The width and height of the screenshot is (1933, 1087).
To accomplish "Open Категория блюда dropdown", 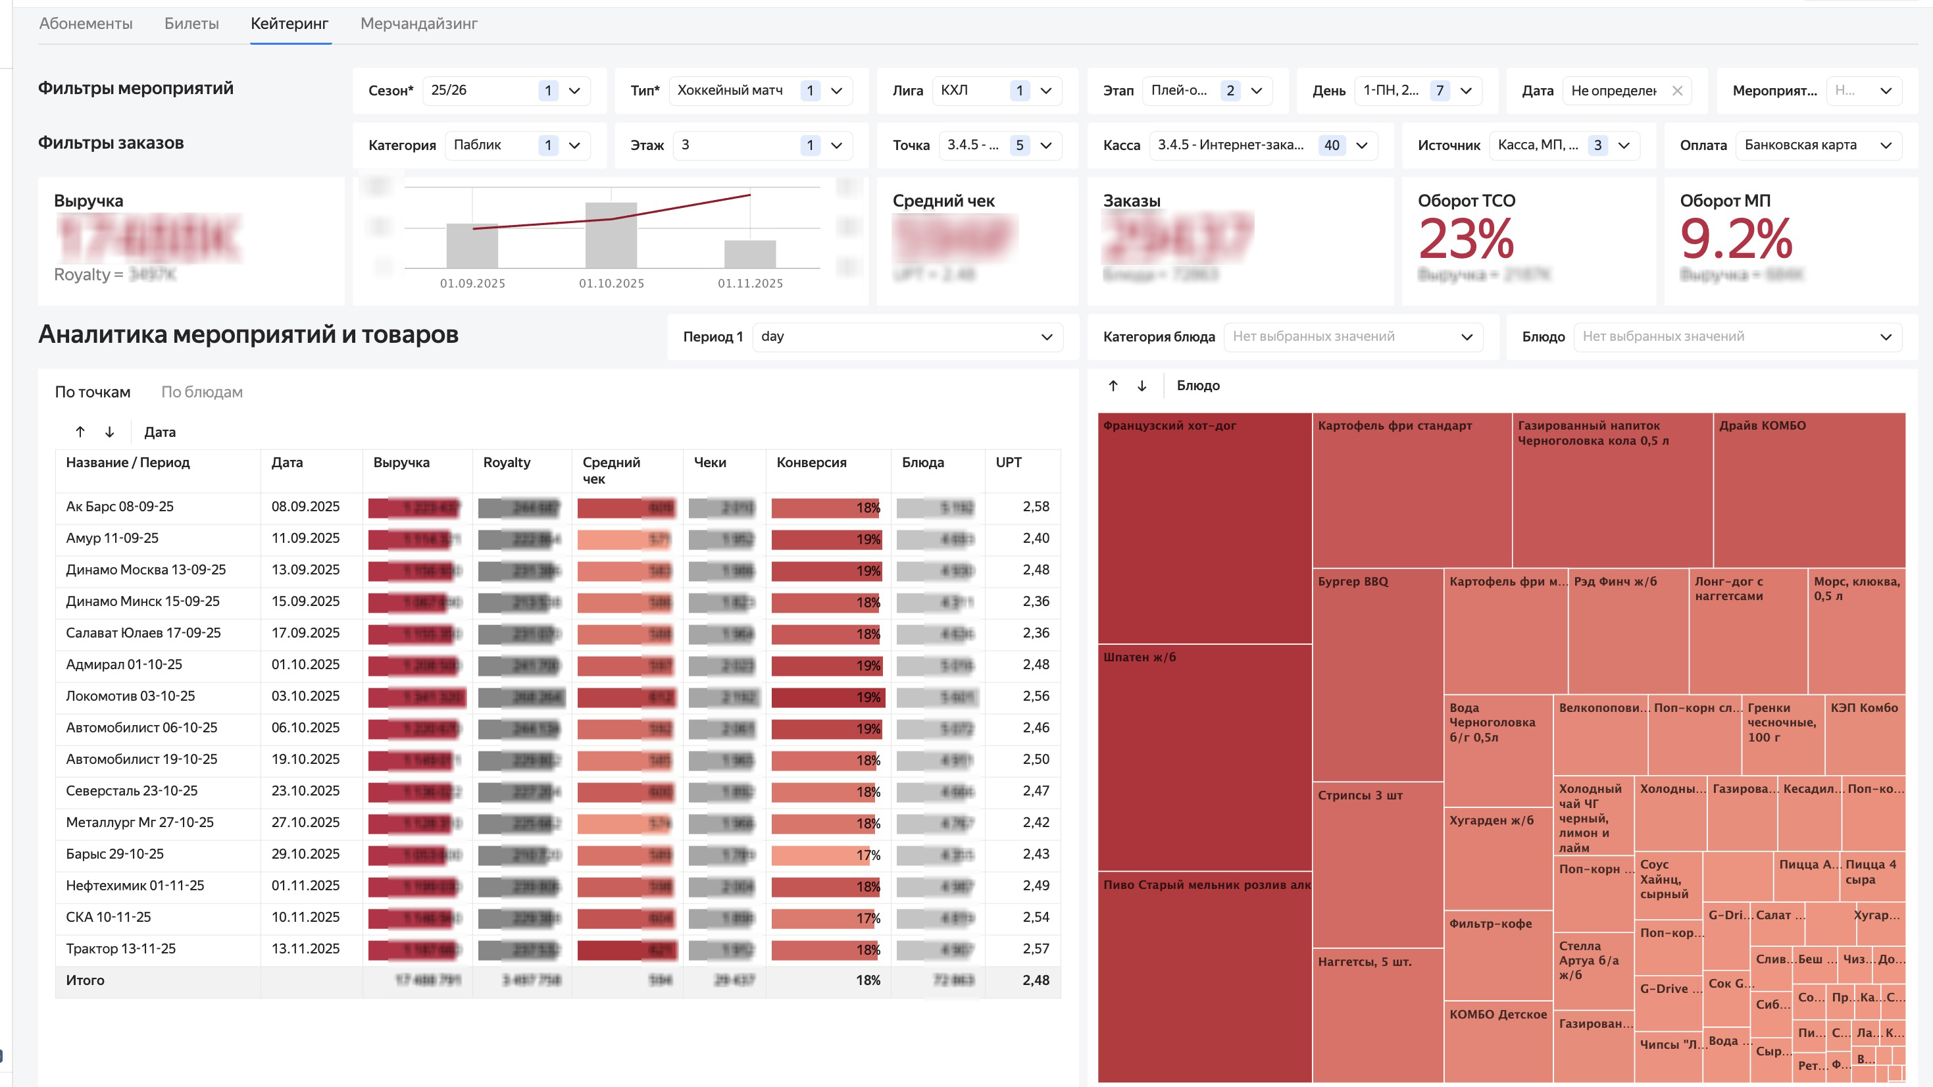I will coord(1352,337).
